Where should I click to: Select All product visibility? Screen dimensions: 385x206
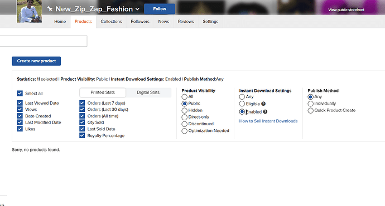[x=184, y=97]
